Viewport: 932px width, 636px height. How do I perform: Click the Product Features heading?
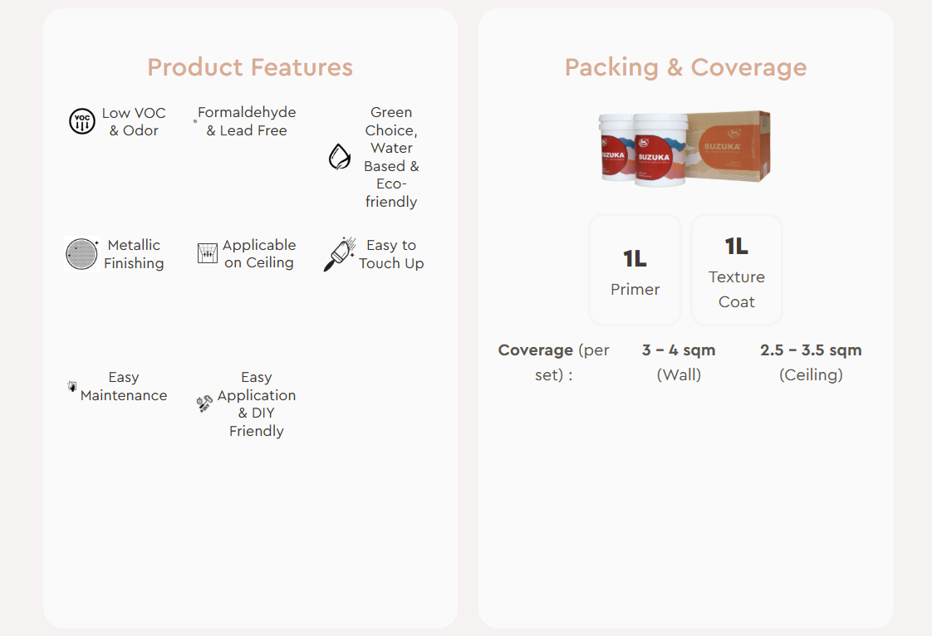click(x=250, y=67)
